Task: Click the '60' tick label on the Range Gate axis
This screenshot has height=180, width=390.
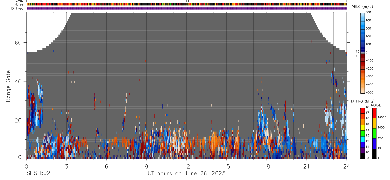Action: (19, 43)
